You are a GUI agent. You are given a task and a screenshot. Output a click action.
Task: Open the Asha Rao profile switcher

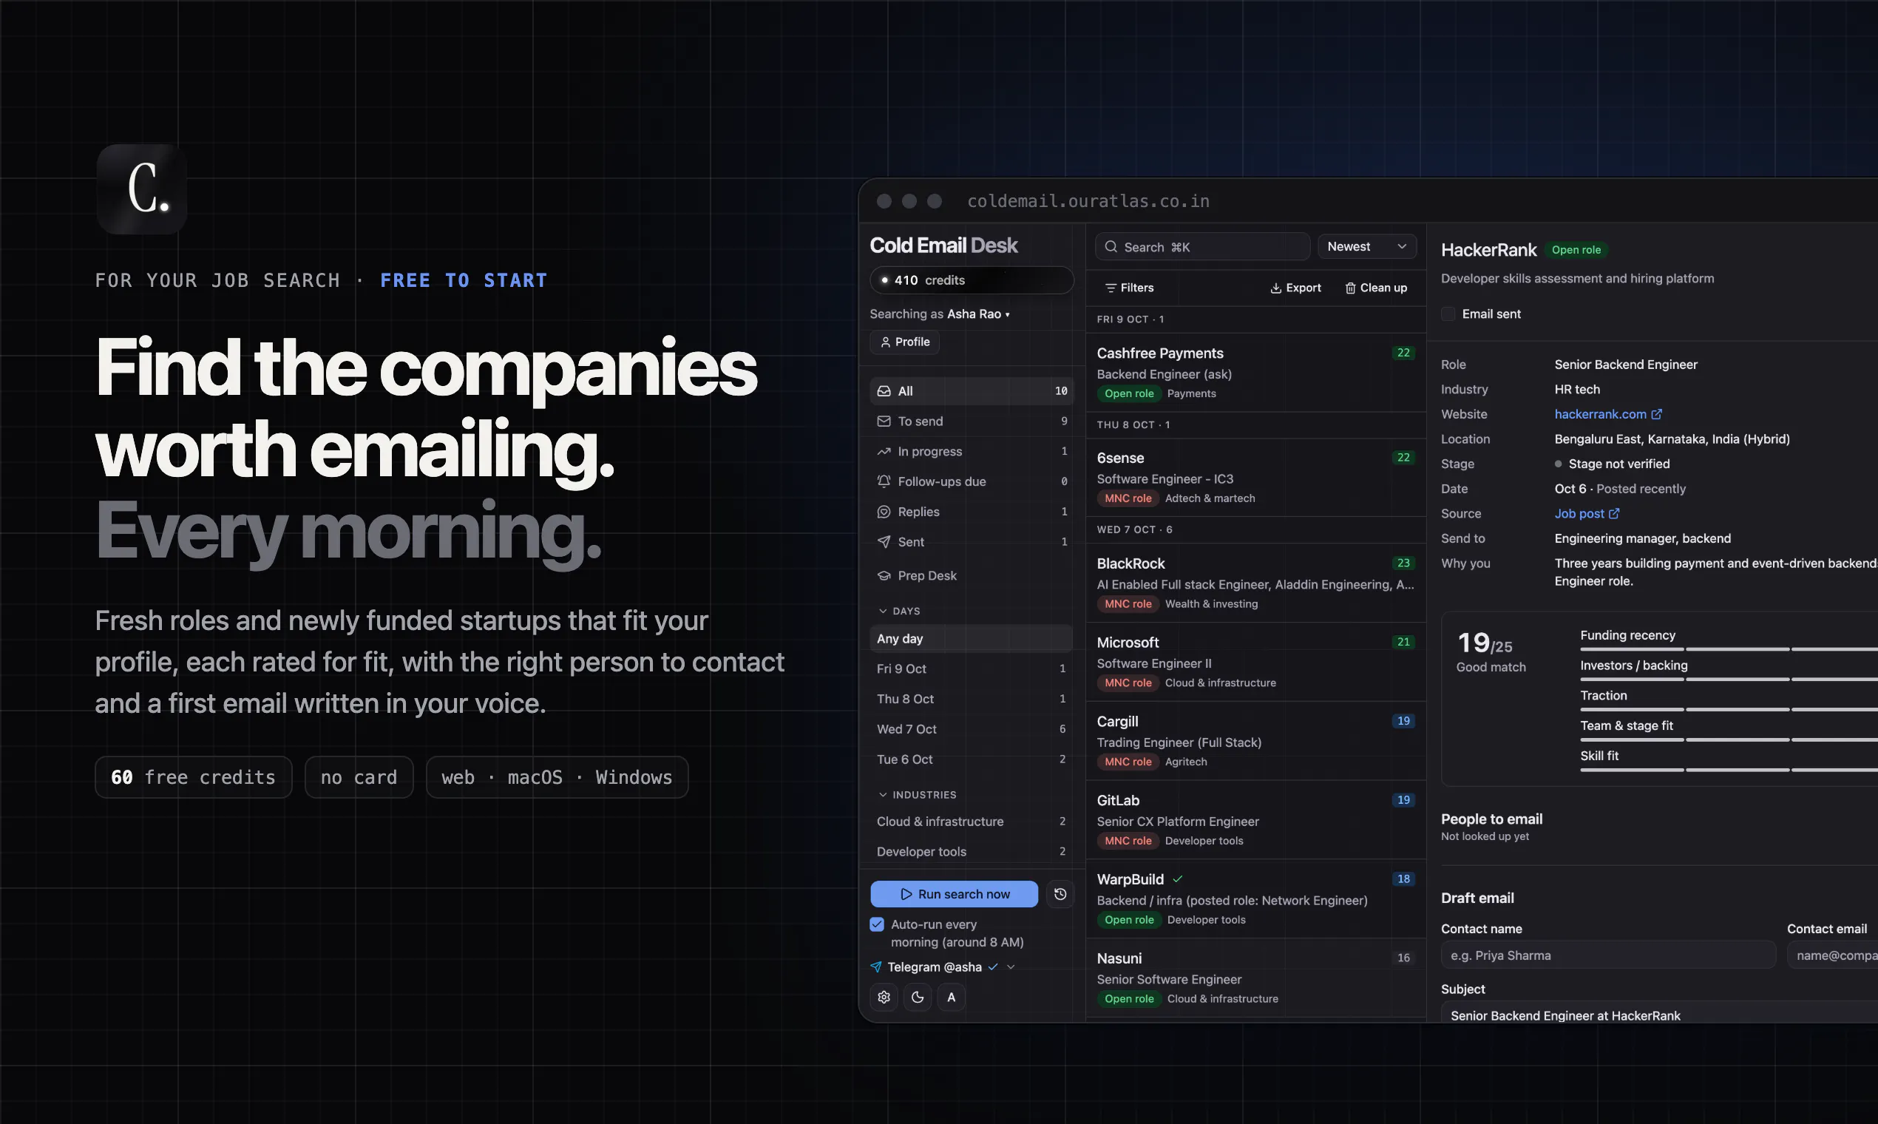coord(978,314)
